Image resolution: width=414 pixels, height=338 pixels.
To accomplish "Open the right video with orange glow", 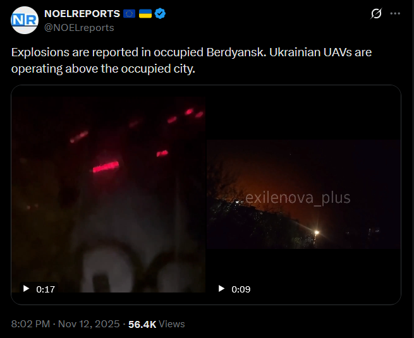I will point(303,194).
